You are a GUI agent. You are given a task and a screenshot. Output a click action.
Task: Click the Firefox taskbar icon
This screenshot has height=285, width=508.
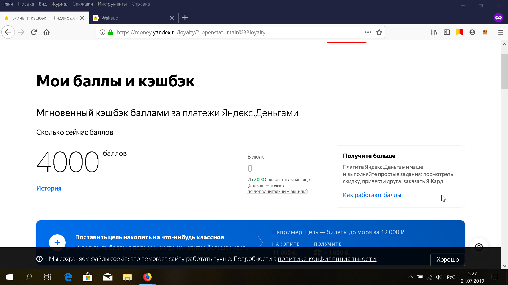click(147, 277)
